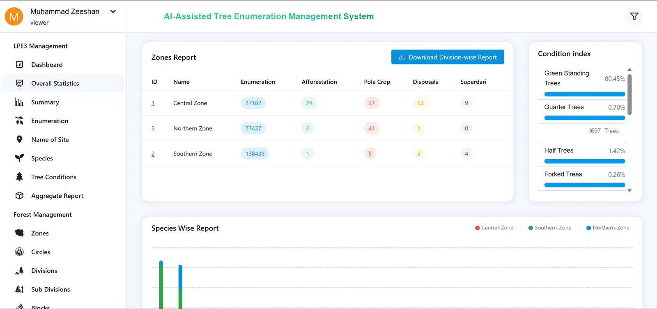The image size is (657, 309).
Task: Open the filter icon in header
Action: click(634, 16)
